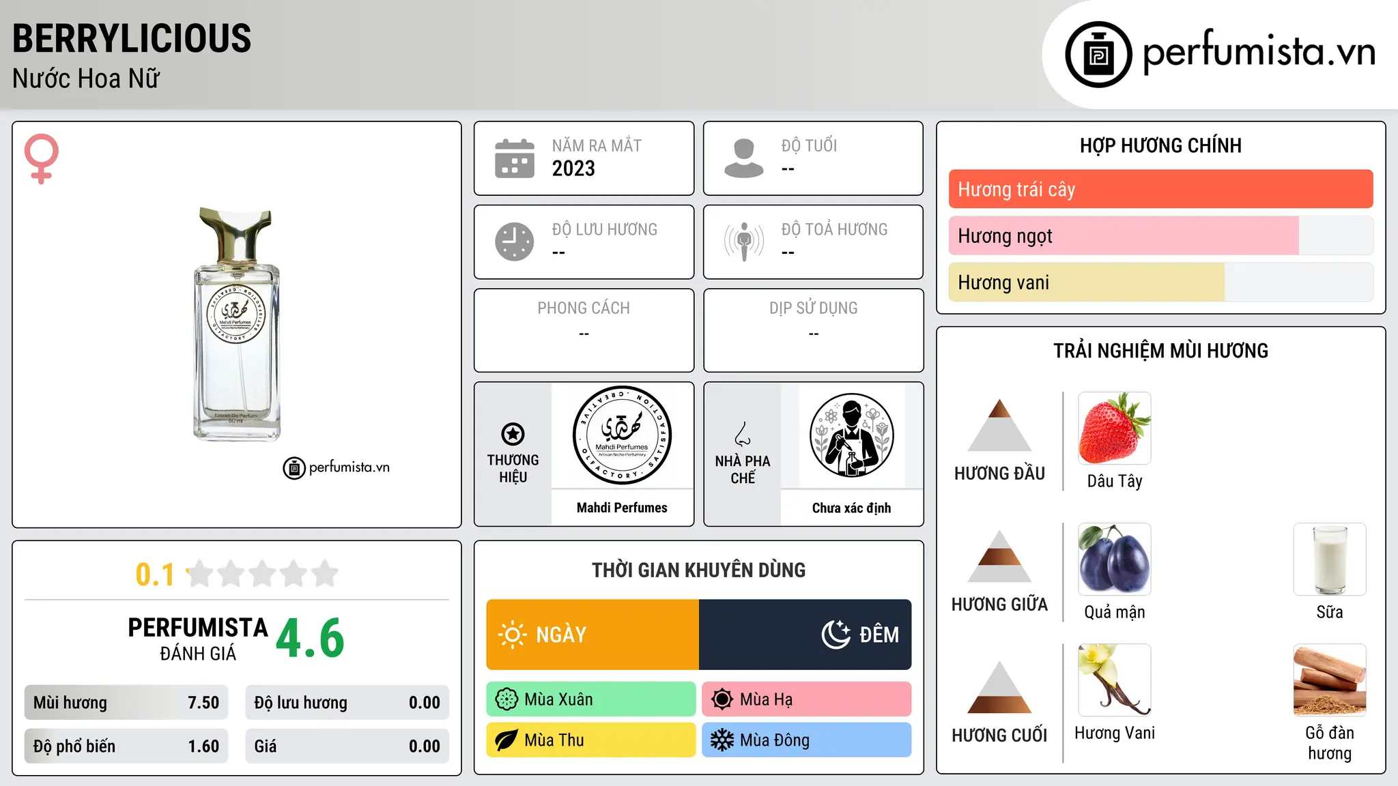Click the calendar icon beside release year
The image size is (1398, 786).
pos(515,158)
